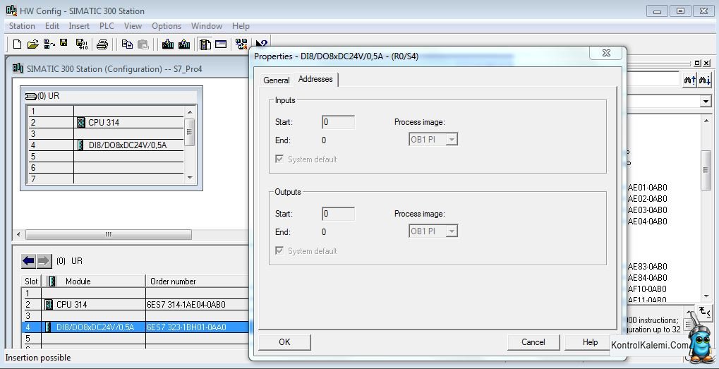Open the Inputs Process image dropdown
Image resolution: width=719 pixels, height=369 pixels.
(452, 140)
